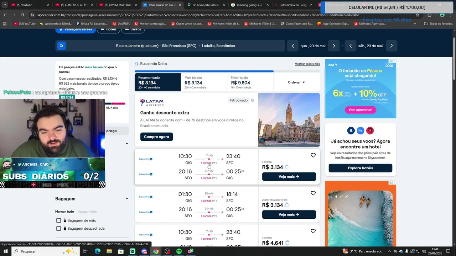Click Marcar tudo under Bagagem
456x256 pixels.
coord(64,212)
